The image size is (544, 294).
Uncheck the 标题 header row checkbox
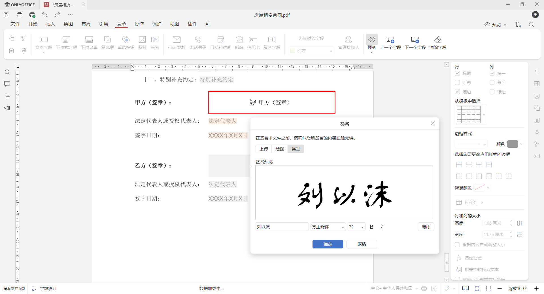[x=457, y=73]
